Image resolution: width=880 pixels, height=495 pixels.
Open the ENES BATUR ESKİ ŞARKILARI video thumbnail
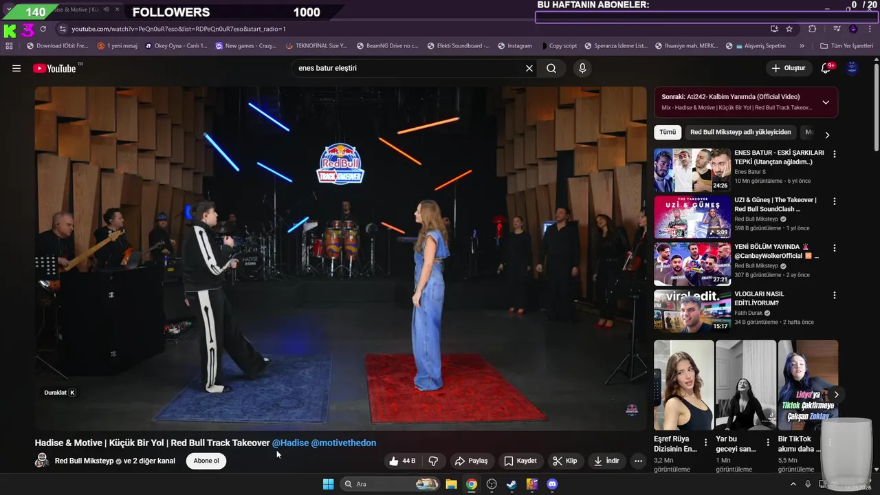692,170
